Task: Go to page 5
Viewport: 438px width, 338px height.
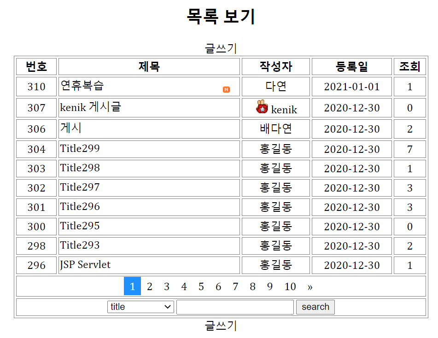Action: (201, 286)
